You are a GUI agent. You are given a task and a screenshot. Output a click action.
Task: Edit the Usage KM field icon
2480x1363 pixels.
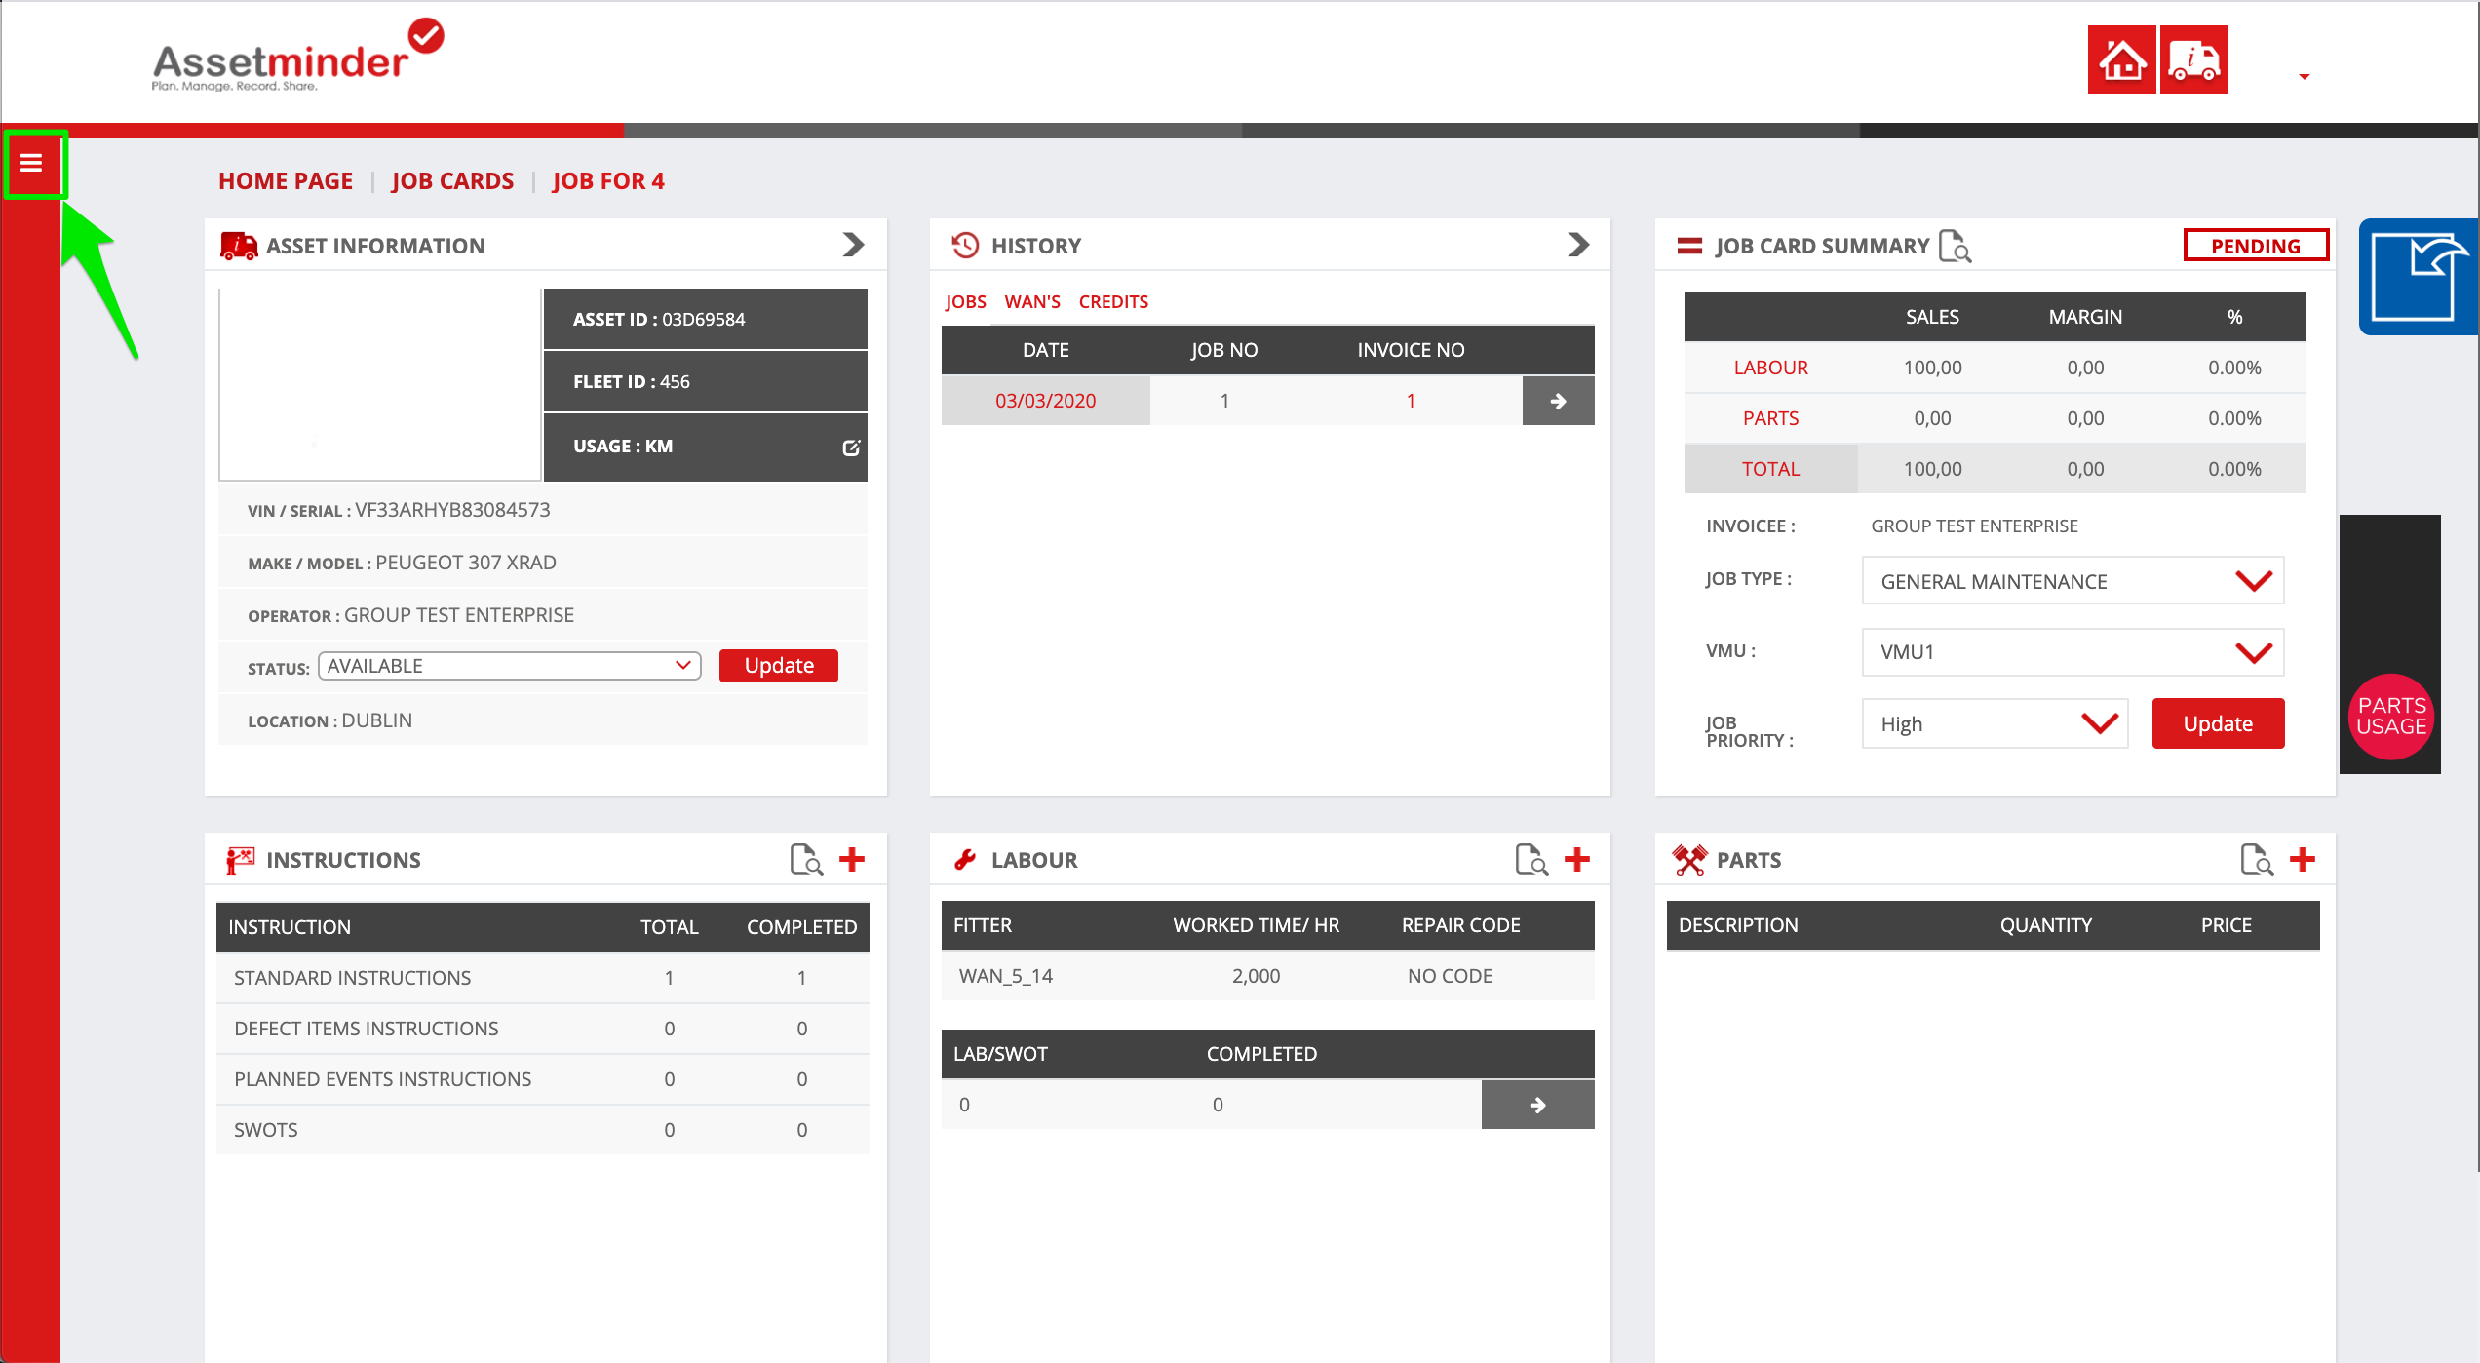click(851, 448)
